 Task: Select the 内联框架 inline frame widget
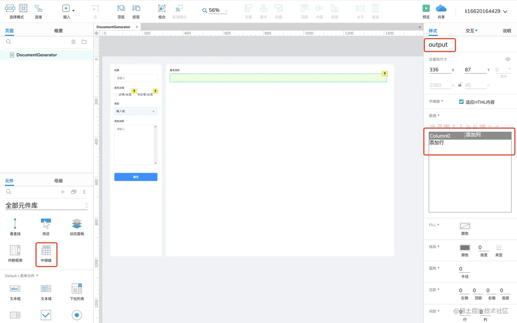(15, 254)
